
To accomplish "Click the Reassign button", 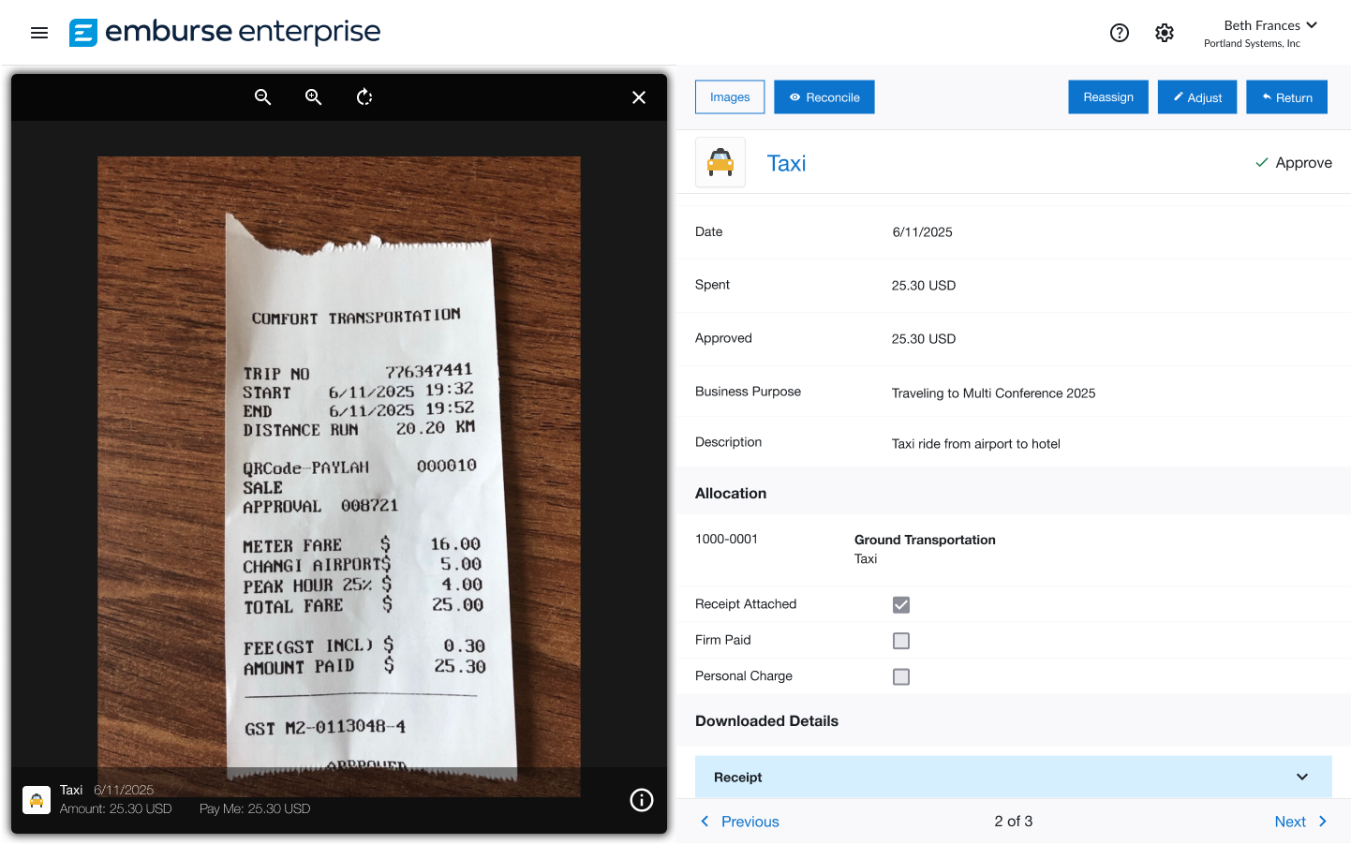I will 1108,97.
